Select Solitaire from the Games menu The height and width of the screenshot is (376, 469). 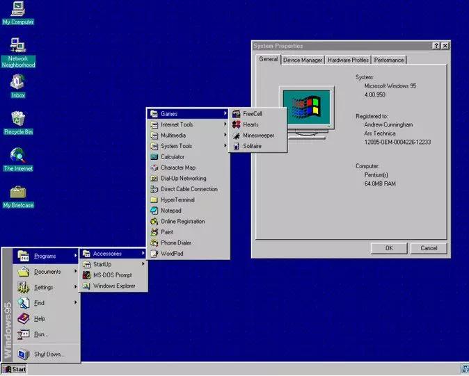click(252, 146)
